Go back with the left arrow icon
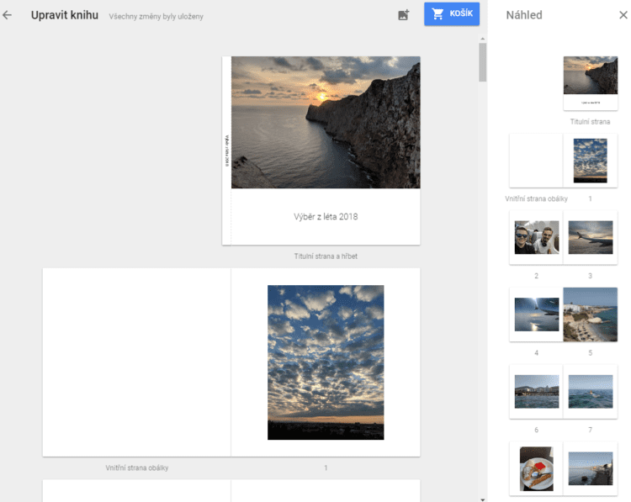The width and height of the screenshot is (631, 502). pos(8,15)
